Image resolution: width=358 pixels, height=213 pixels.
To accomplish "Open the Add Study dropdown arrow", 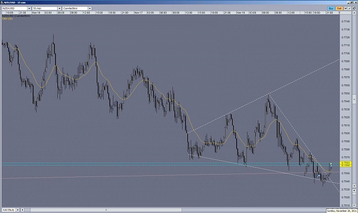I will (17, 210).
